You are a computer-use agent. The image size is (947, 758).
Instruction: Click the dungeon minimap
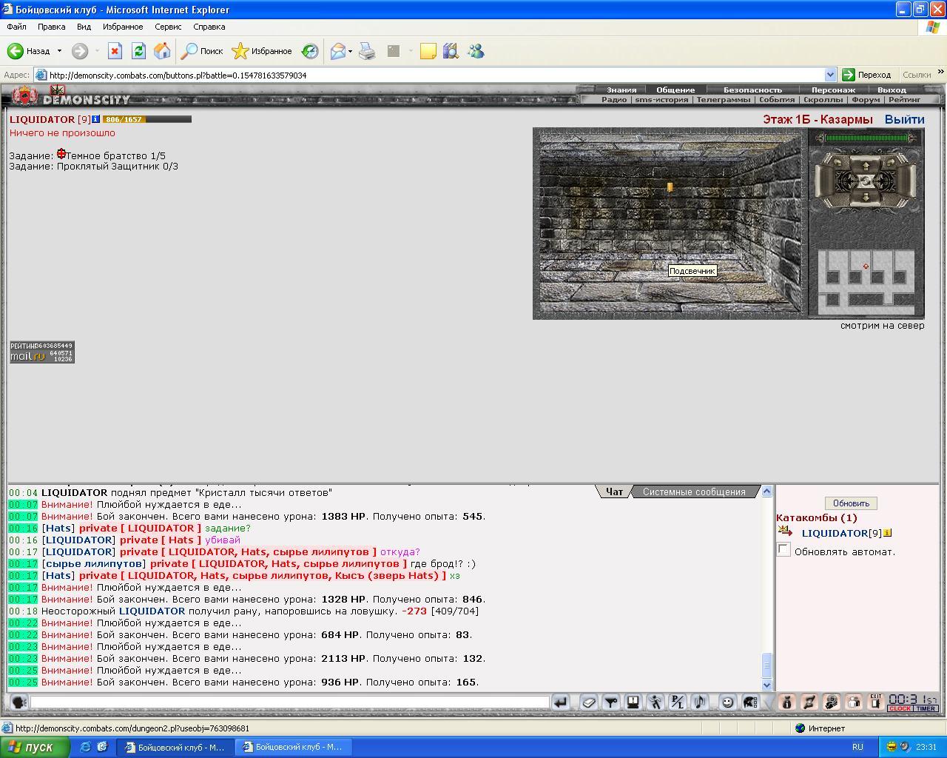(x=866, y=281)
